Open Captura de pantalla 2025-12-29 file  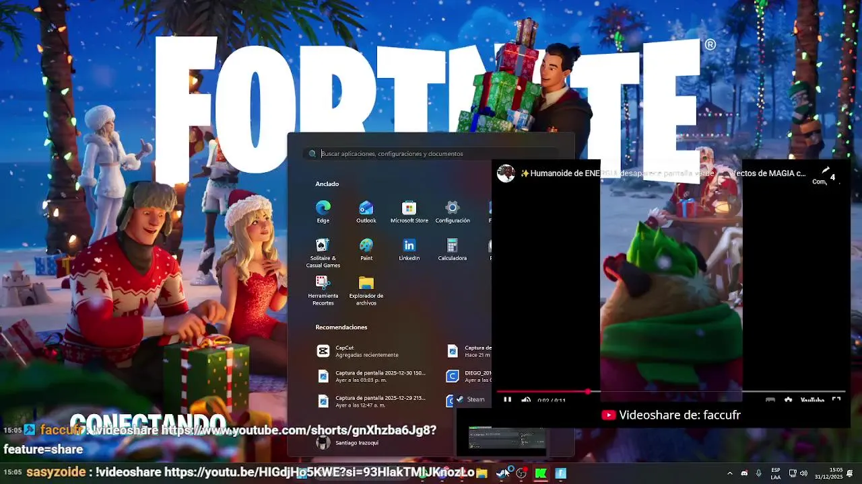[x=372, y=401]
